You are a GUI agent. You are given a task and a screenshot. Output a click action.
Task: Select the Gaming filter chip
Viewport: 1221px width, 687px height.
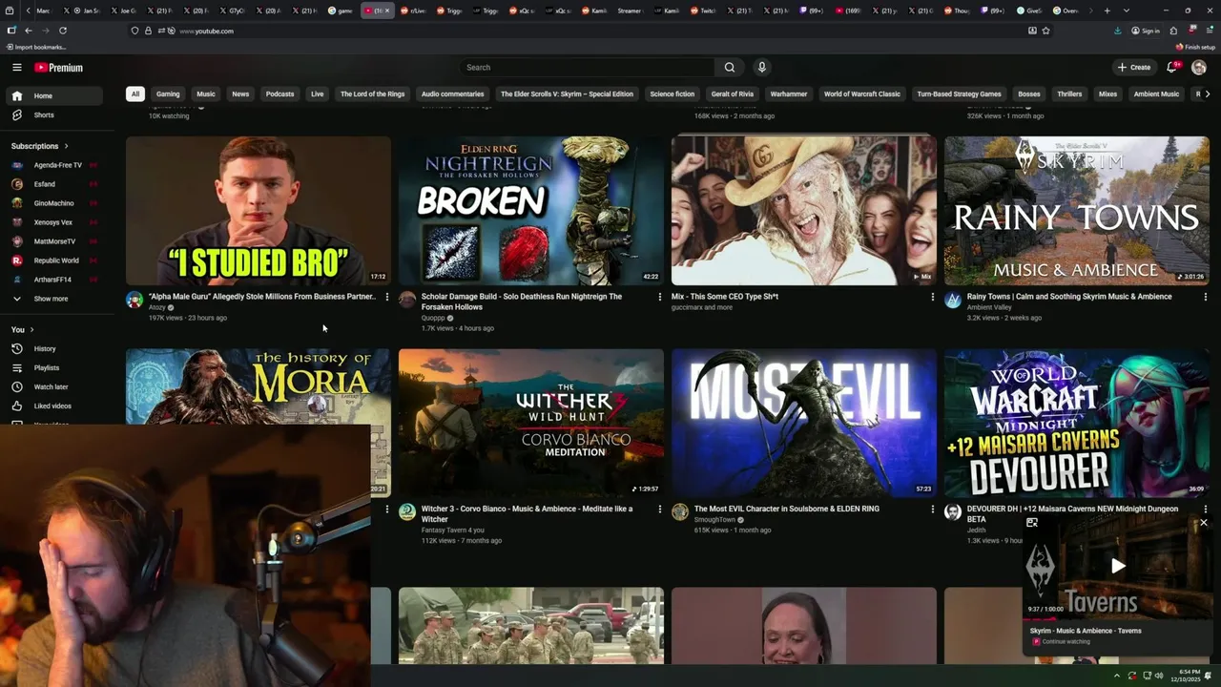[168, 94]
